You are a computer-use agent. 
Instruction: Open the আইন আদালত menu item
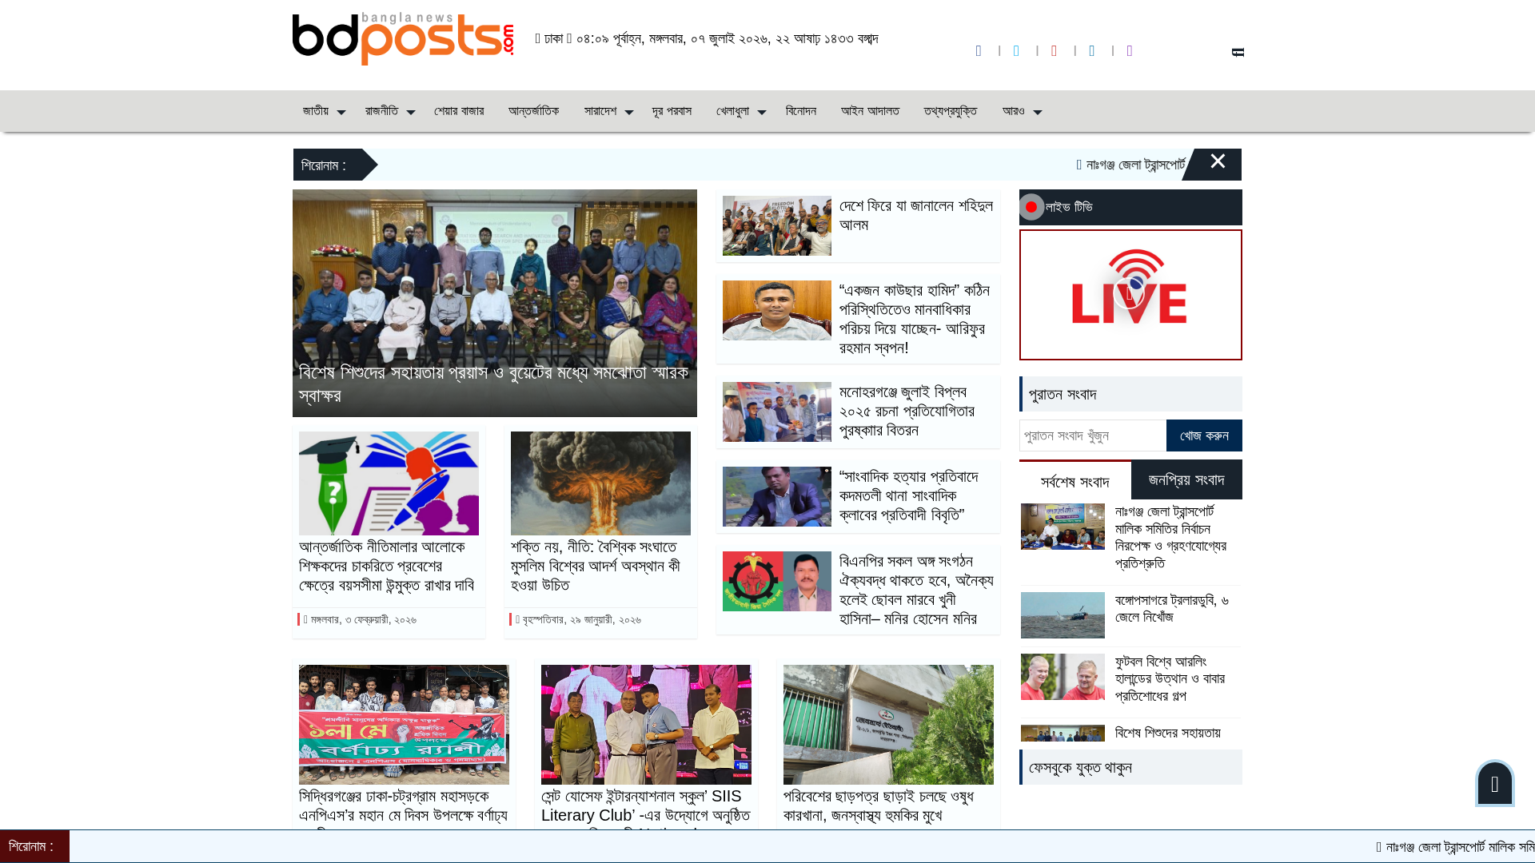(x=870, y=111)
